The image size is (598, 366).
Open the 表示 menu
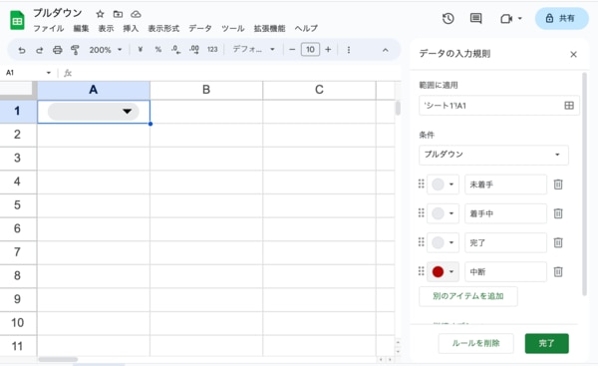(x=106, y=29)
